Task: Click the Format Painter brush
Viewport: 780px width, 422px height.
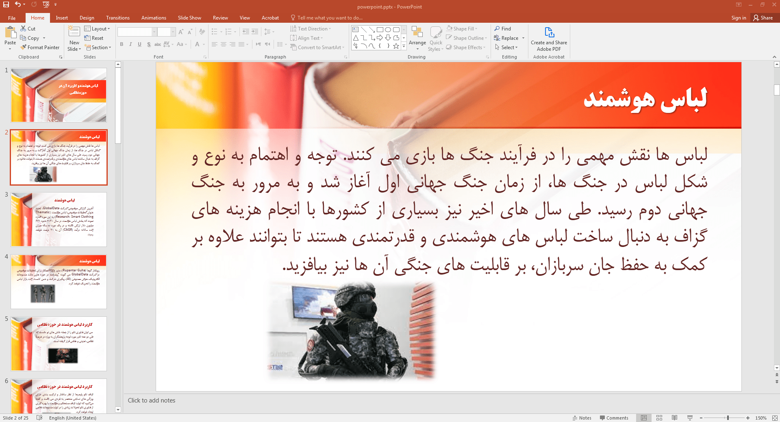Action: pyautogui.click(x=24, y=48)
